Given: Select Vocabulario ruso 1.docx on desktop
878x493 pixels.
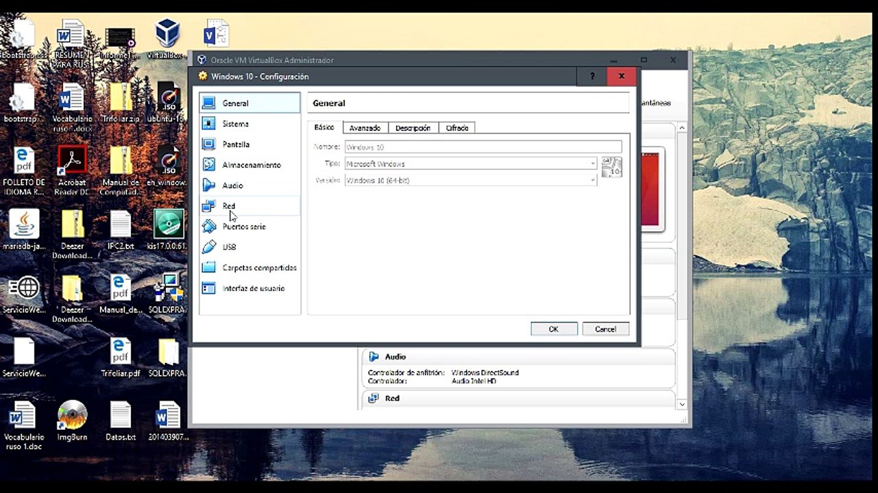Looking at the screenshot, I should pyautogui.click(x=72, y=107).
